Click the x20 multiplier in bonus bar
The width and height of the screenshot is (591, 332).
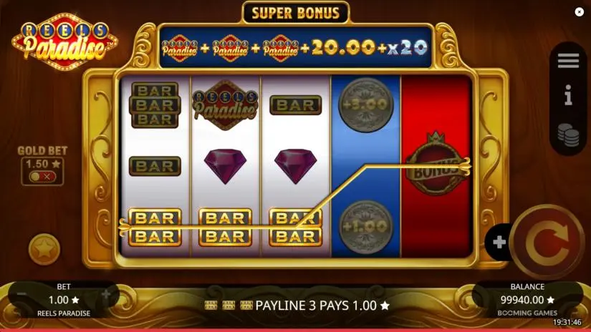point(408,48)
